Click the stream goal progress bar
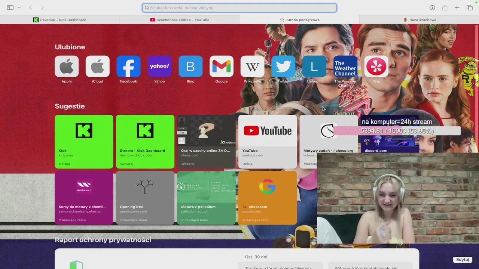Image resolution: width=479 pixels, height=269 pixels. point(397,131)
